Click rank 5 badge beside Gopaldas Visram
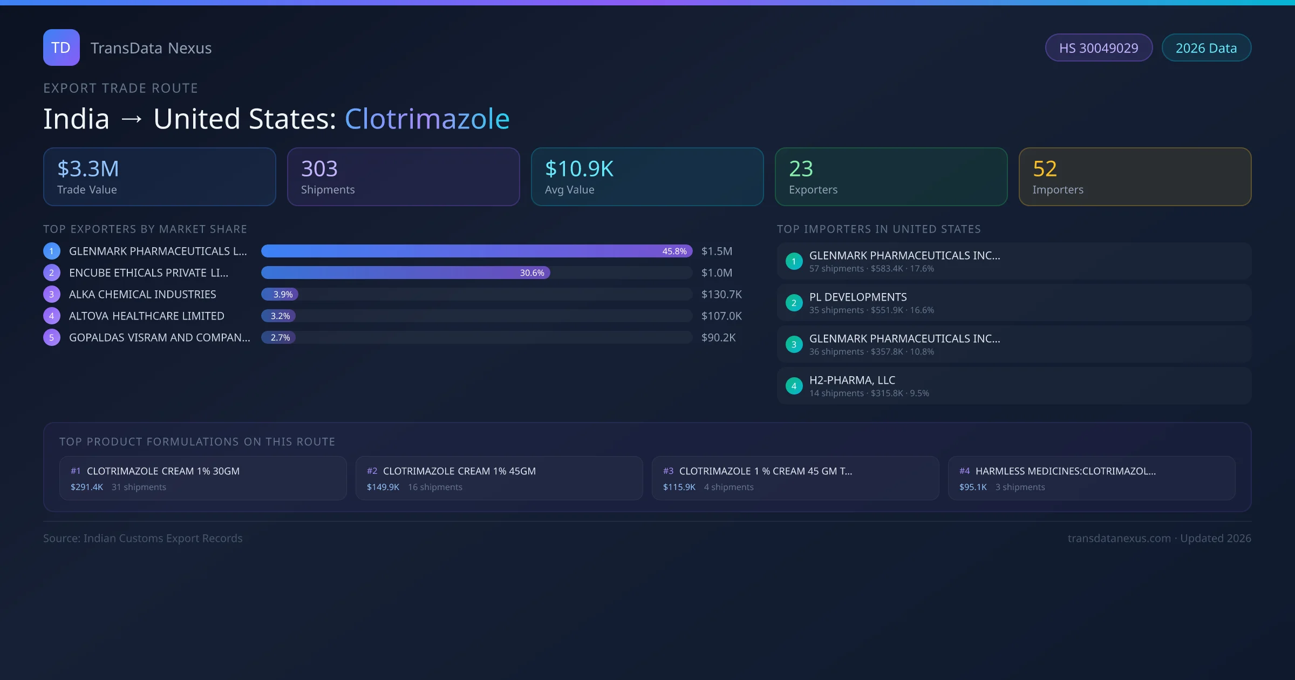1295x680 pixels. pyautogui.click(x=52, y=337)
